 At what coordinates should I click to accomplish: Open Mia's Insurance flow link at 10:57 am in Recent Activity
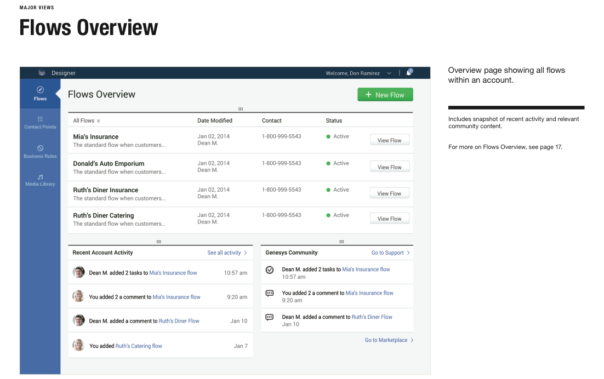point(173,273)
